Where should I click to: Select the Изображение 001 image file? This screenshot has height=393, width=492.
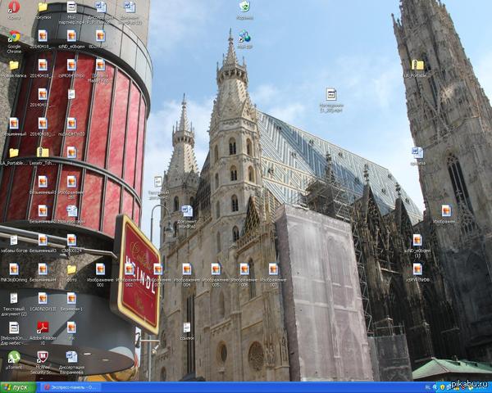[x=100, y=269]
